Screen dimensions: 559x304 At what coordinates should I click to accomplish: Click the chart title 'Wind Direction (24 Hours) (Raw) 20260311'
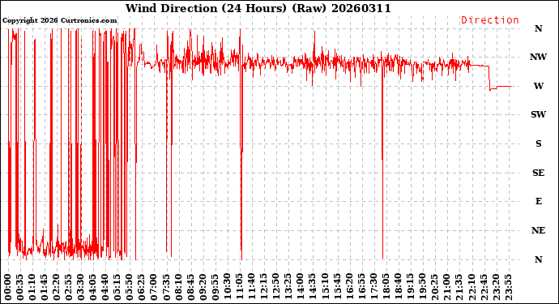(x=258, y=8)
